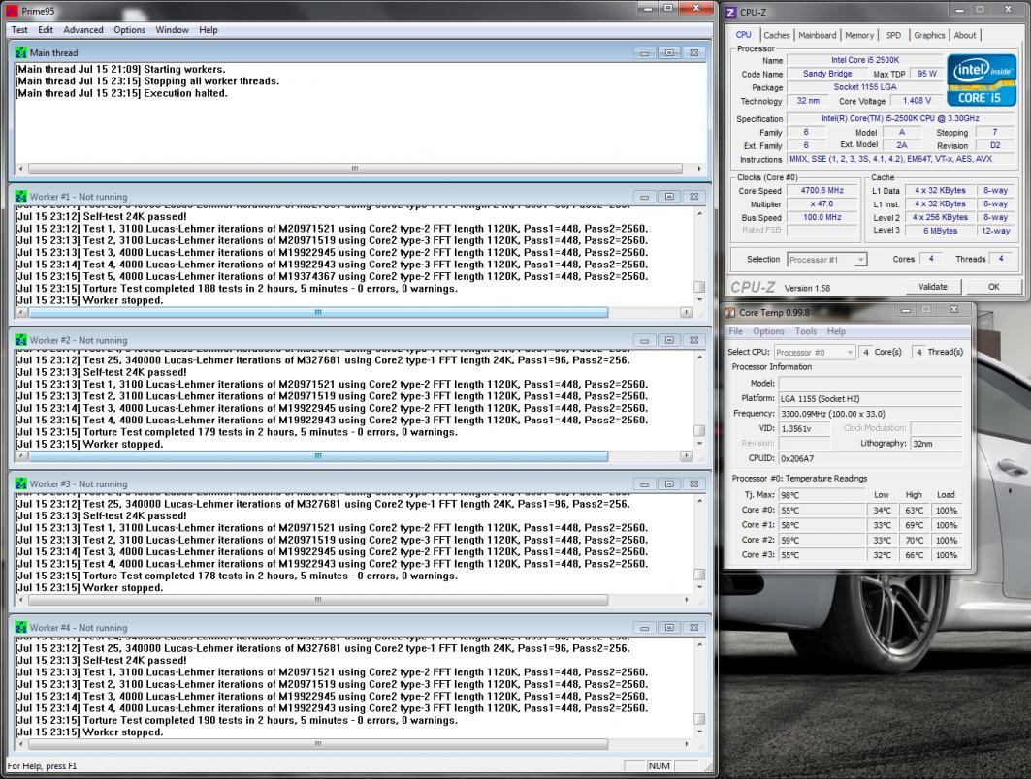Open the Window menu in Prime95
The height and width of the screenshot is (779, 1031).
click(173, 30)
